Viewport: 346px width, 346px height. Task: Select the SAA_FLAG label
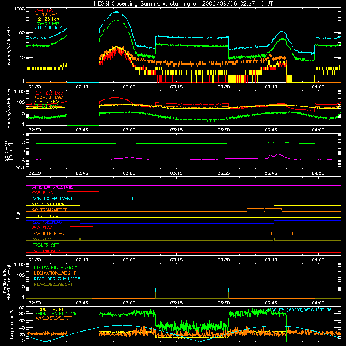point(42,227)
